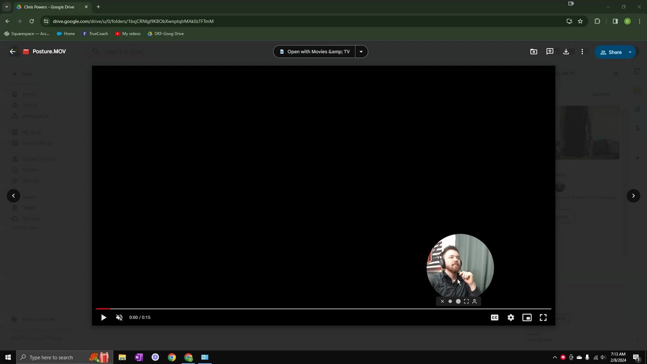This screenshot has width=647, height=364.
Task: Turn on closed captions in player
Action: (x=494, y=317)
